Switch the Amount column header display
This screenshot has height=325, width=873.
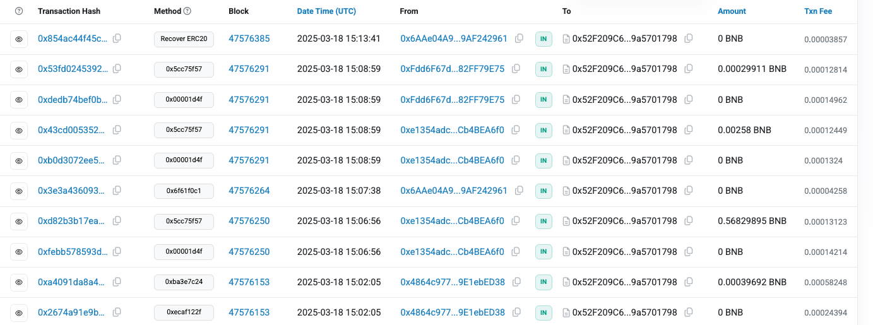pos(732,11)
